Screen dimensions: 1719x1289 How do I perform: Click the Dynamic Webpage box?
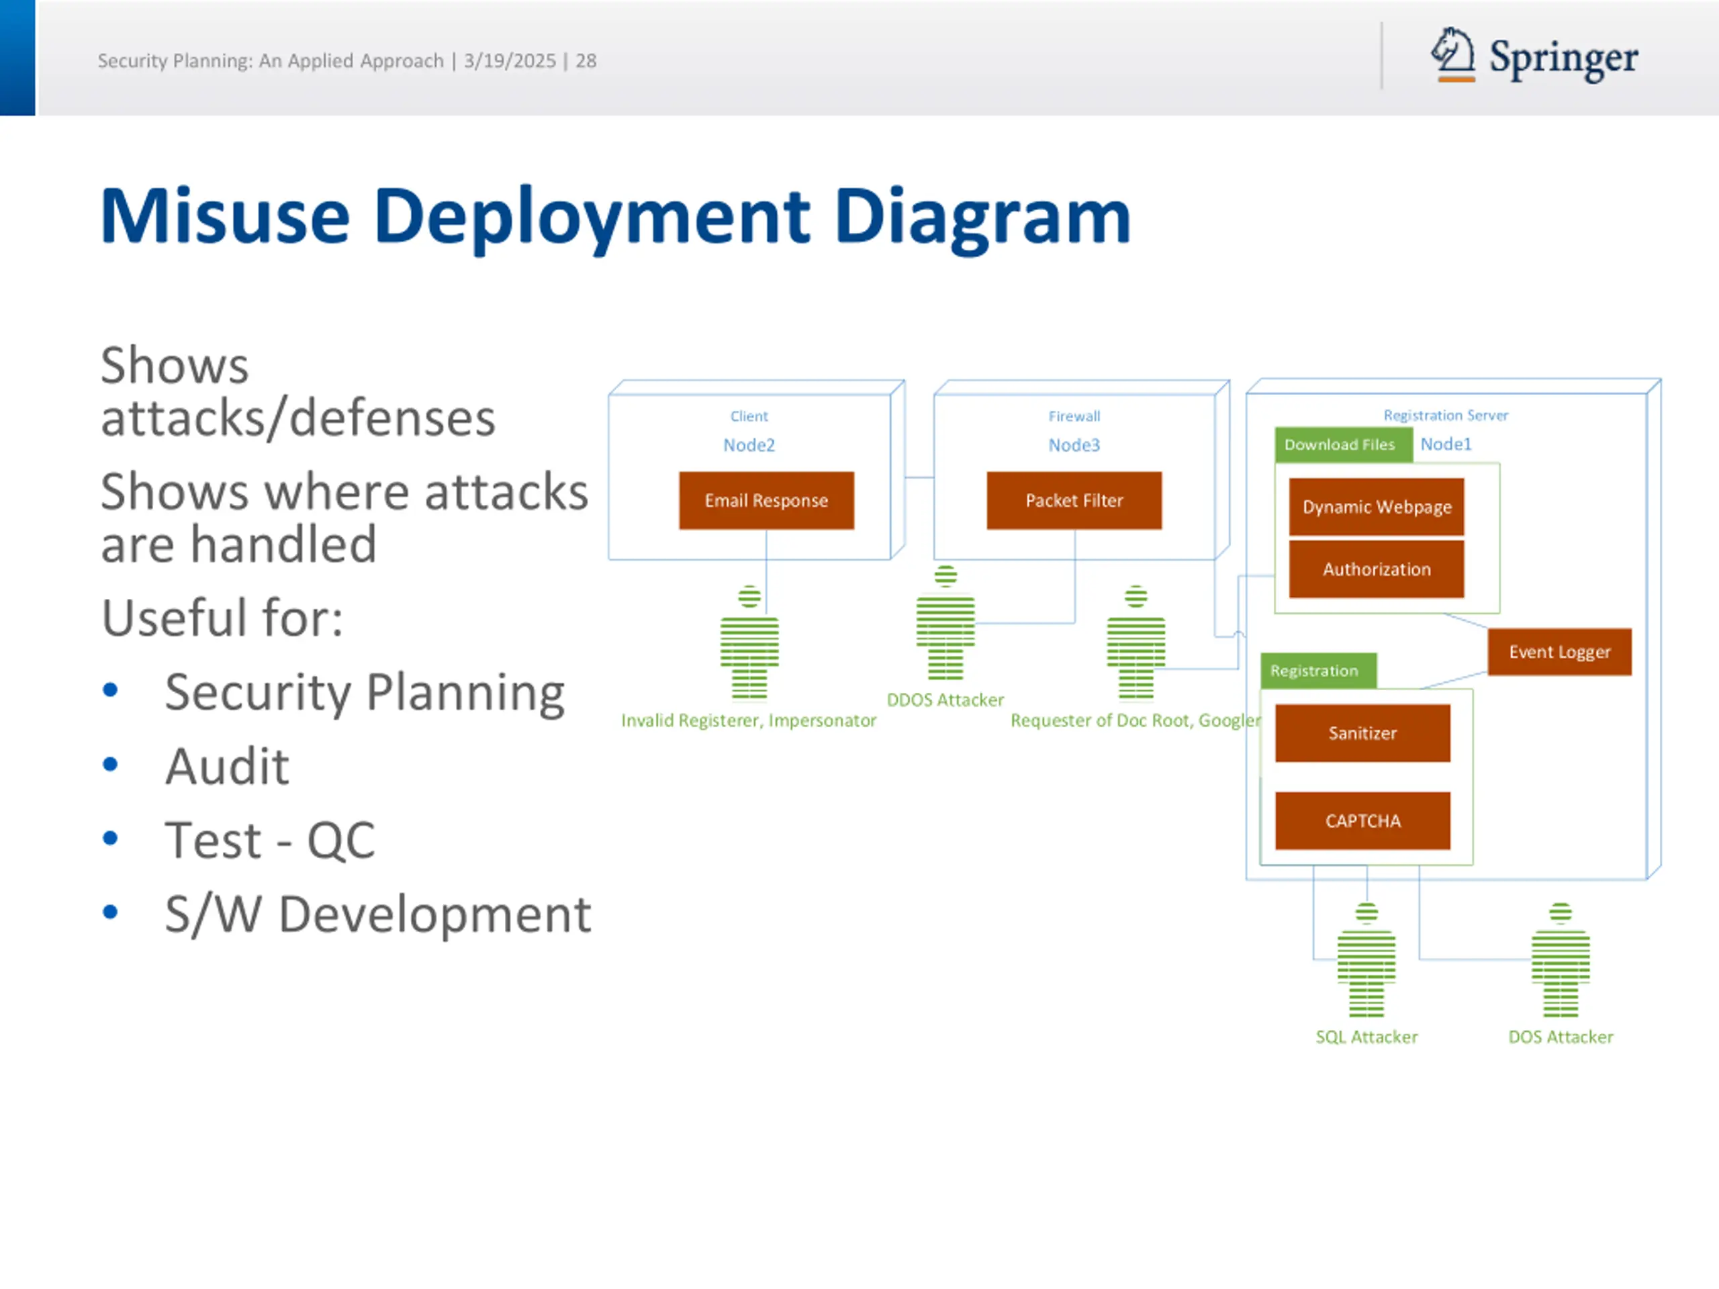(x=1377, y=507)
